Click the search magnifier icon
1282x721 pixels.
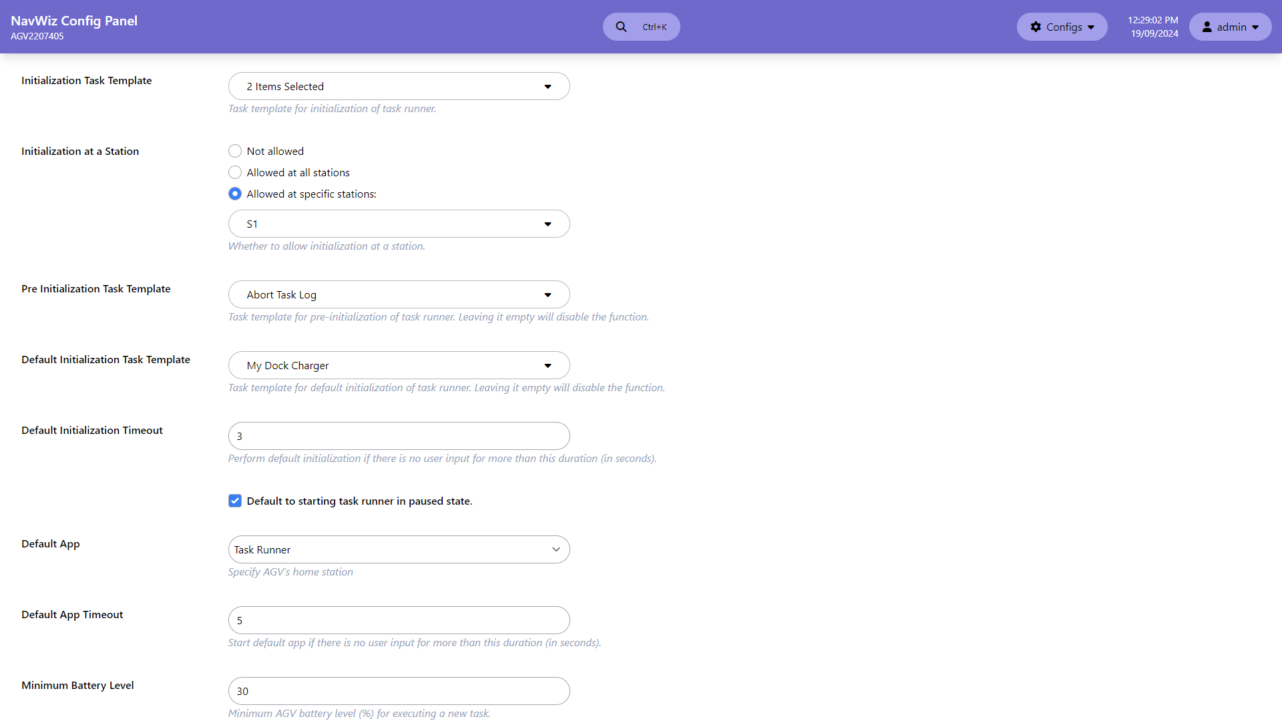(x=621, y=27)
